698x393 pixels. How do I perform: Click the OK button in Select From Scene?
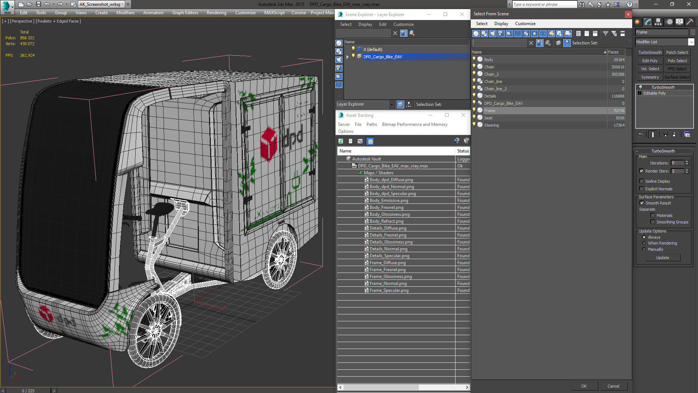[x=584, y=386]
